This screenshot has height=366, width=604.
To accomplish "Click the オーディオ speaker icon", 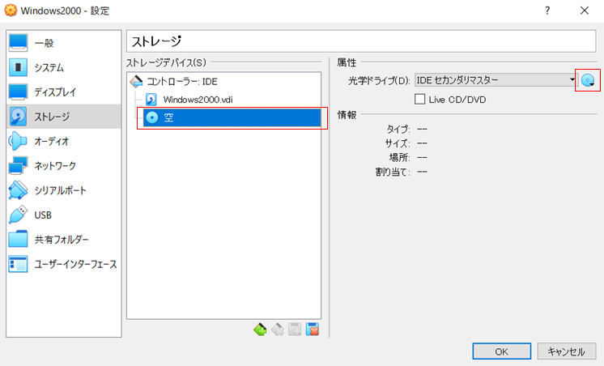I will click(18, 141).
